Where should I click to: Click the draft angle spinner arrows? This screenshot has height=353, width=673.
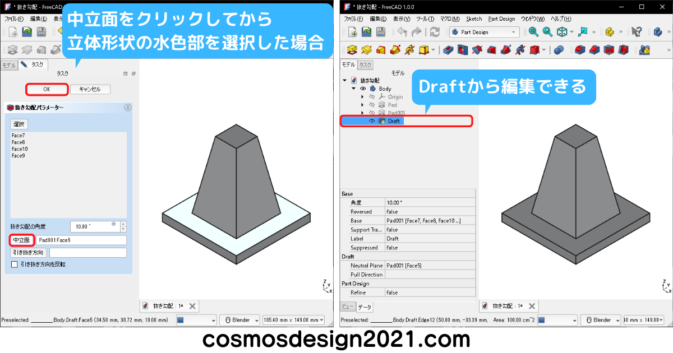click(123, 226)
